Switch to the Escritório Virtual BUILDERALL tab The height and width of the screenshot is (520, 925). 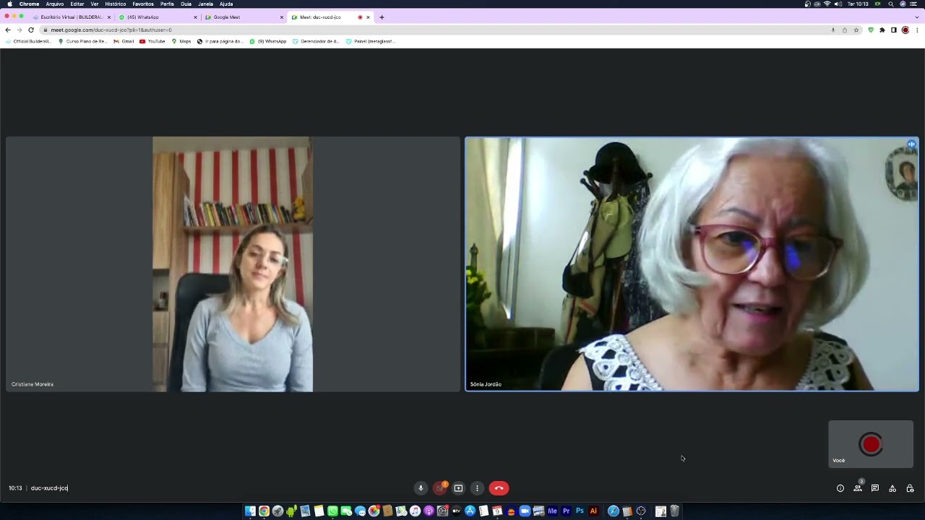(71, 17)
